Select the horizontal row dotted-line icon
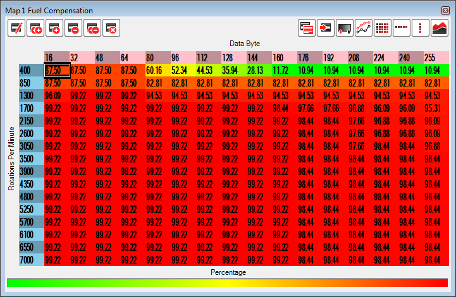 [x=402, y=28]
